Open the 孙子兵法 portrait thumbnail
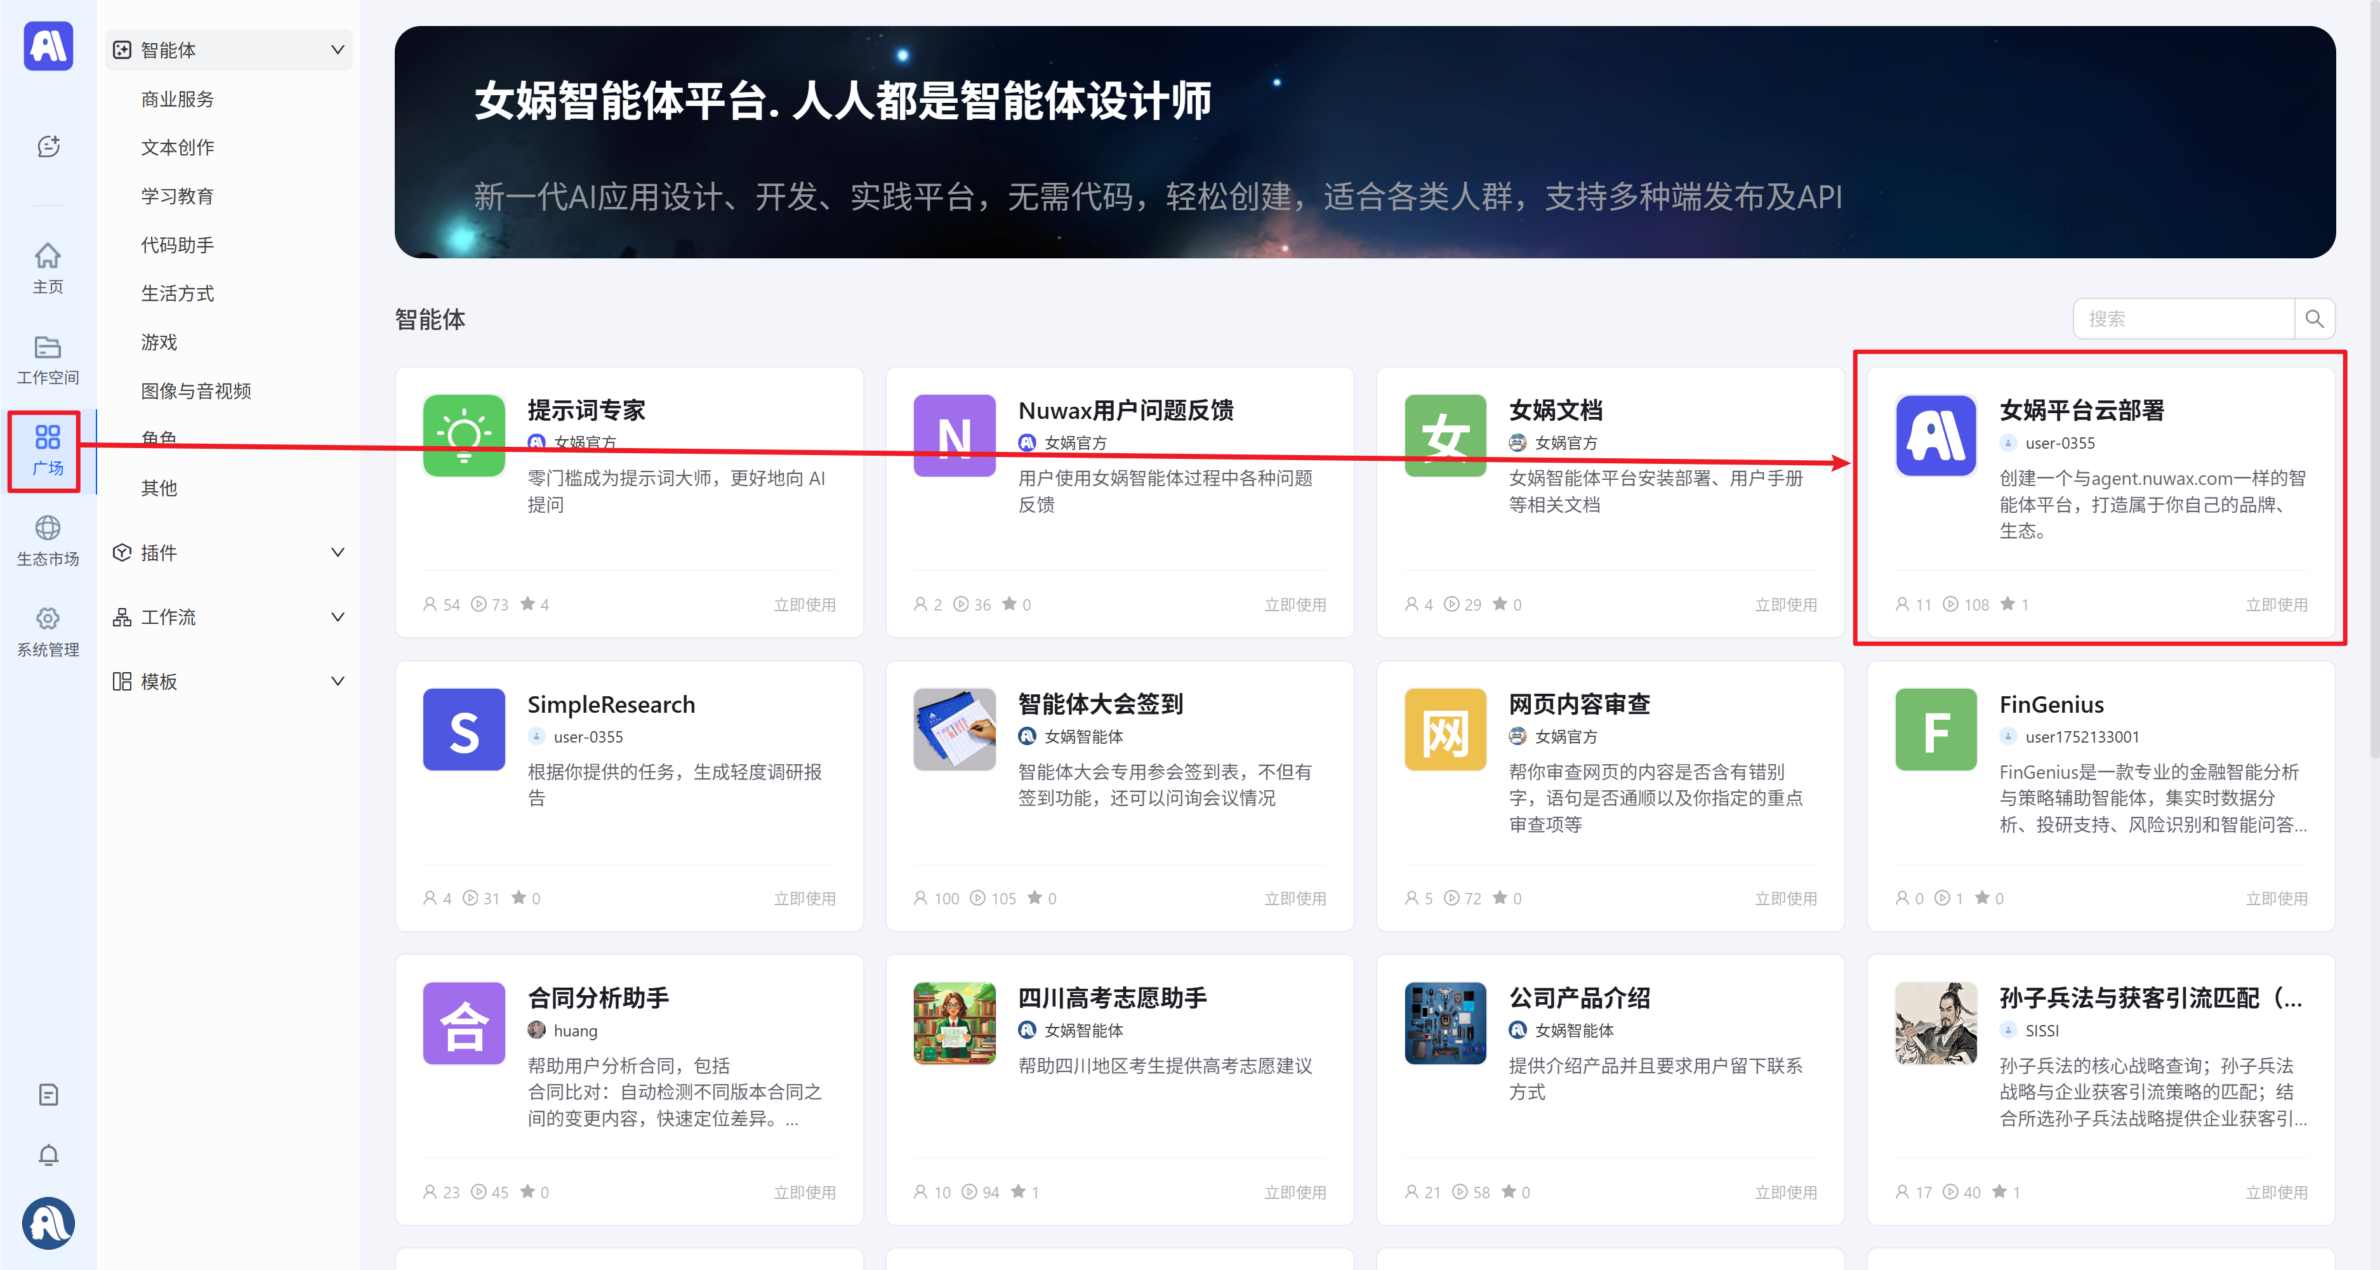 [1936, 1022]
